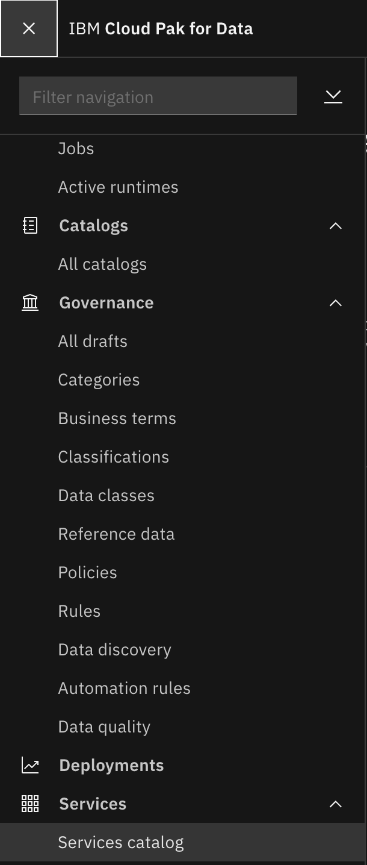Close the navigation menu with X icon
Viewport: 367px width, 865px height.
29,28
